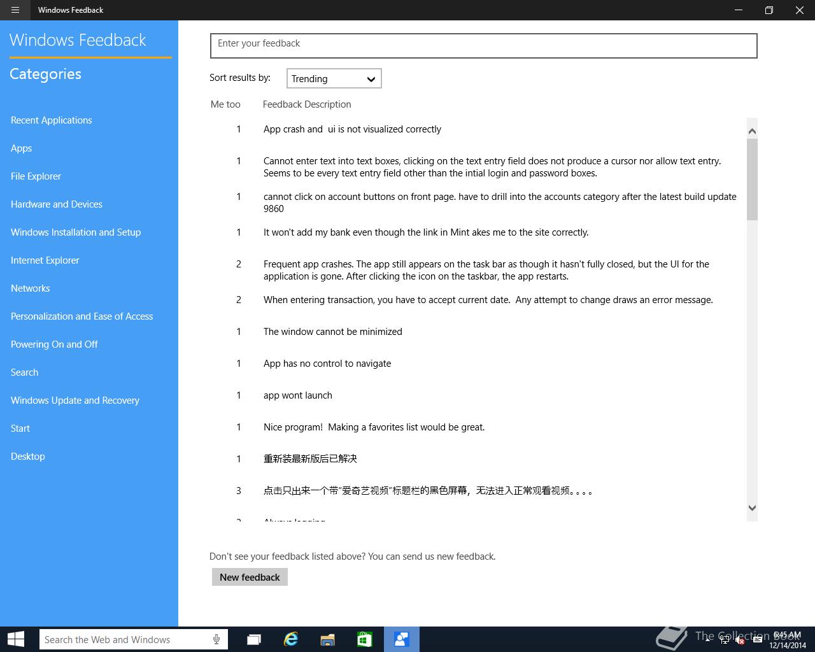Open Hardware and Devices category

(57, 204)
